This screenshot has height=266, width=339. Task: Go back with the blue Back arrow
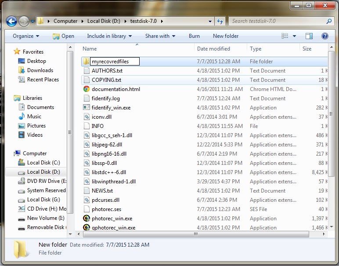point(11,21)
